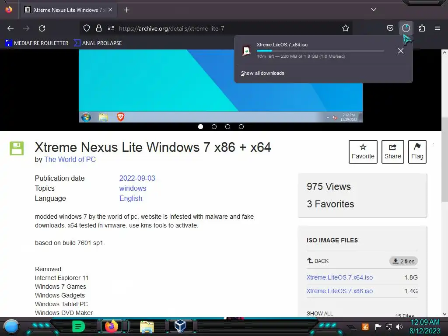The image size is (448, 336).
Task: Go back using the browser back arrow
Action: click(10, 28)
